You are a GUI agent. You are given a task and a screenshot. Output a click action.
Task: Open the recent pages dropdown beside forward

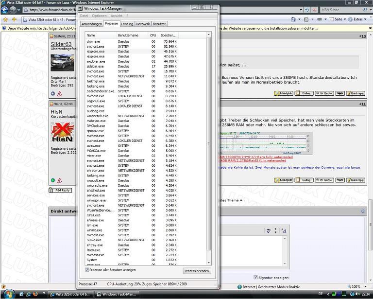pos(19,10)
